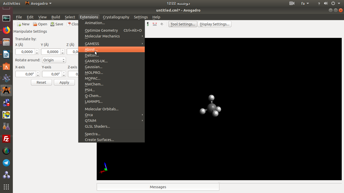Open the molecule cluster app above Avogadro in dock
344x193 pixels.
pos(6,78)
